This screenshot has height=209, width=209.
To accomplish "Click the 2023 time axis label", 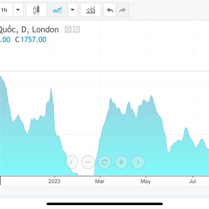I will pyautogui.click(x=54, y=181).
